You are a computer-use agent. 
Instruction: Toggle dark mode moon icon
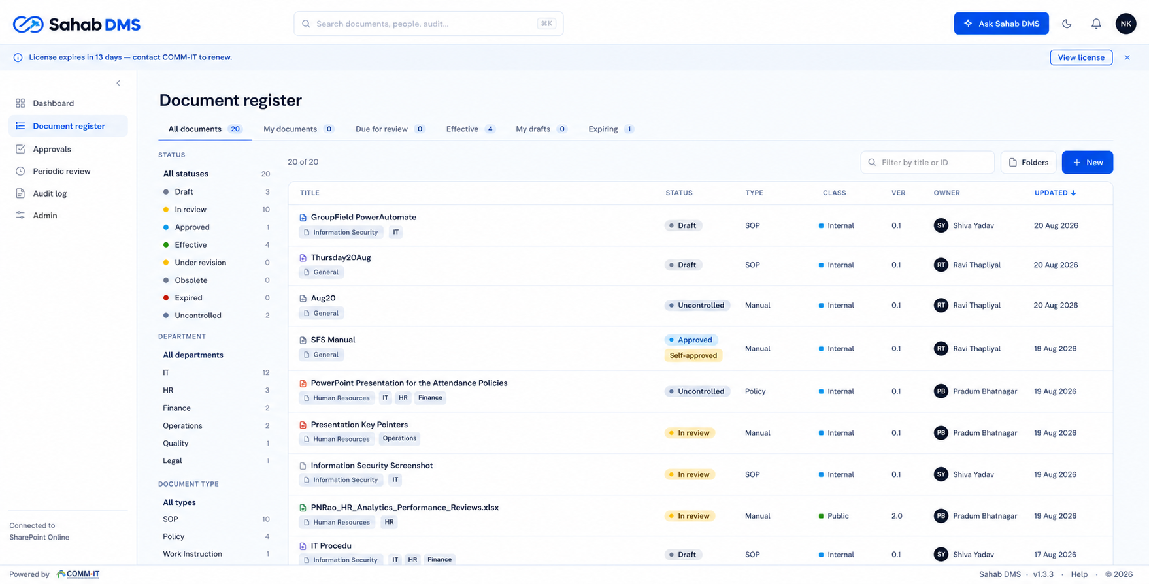coord(1067,24)
